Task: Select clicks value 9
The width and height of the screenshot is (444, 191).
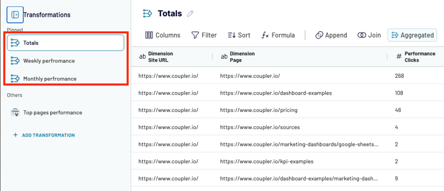Action: (396, 178)
